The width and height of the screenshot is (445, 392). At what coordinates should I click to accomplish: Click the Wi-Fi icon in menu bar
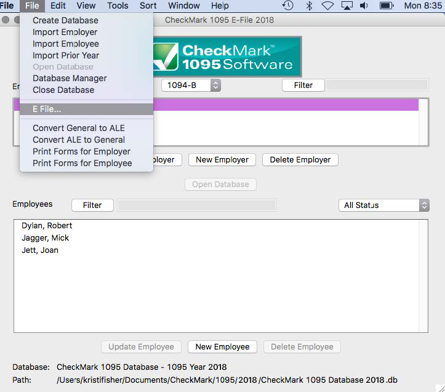pyautogui.click(x=327, y=6)
